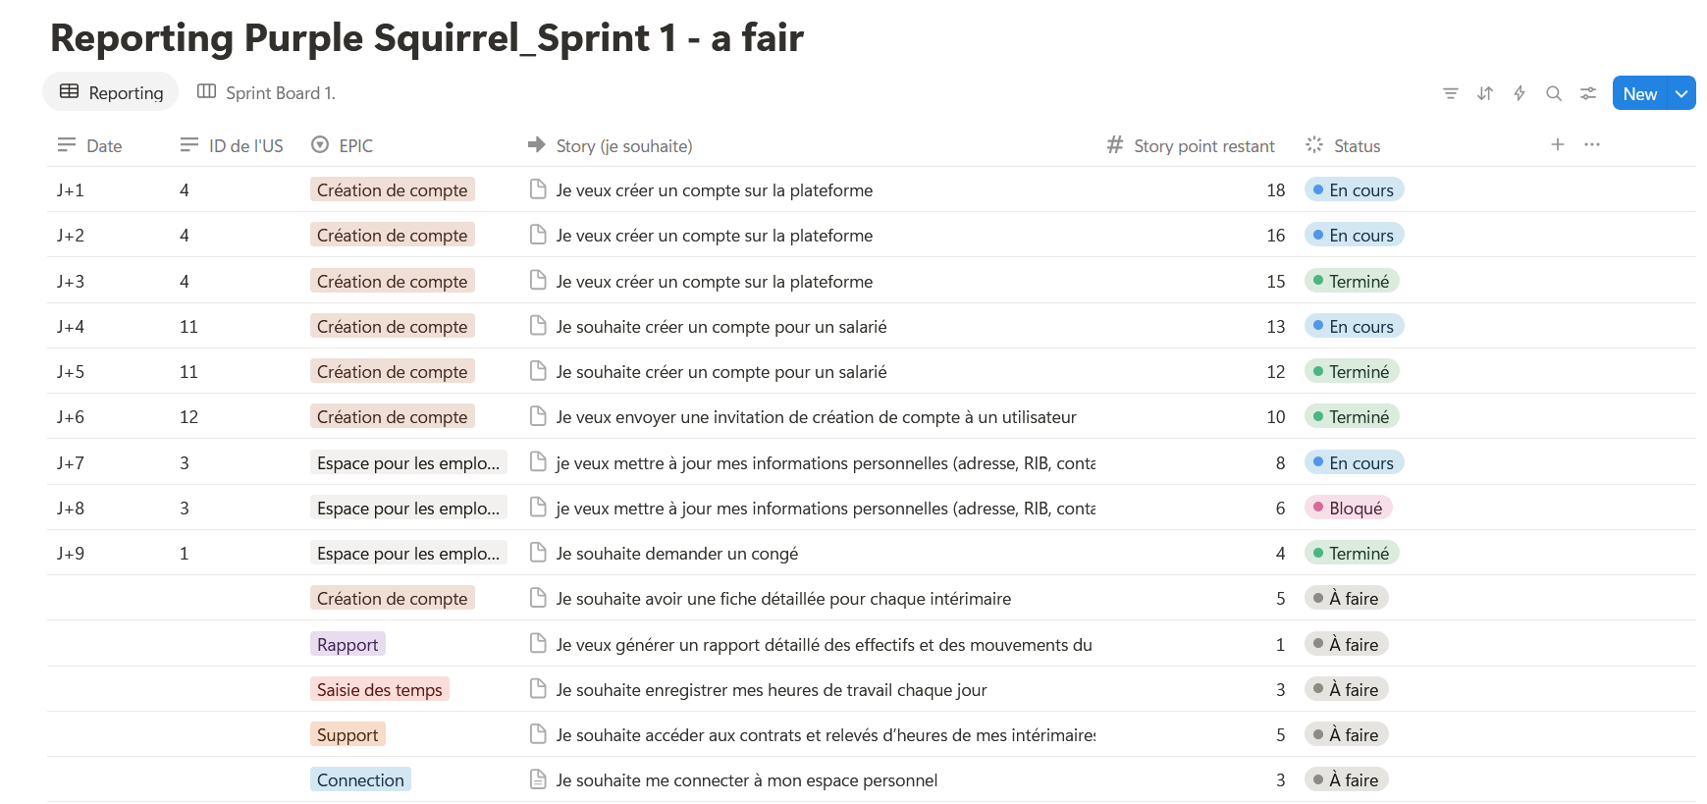Open the New button dropdown chevron
The height and width of the screenshot is (804, 1707).
pyautogui.click(x=1680, y=93)
